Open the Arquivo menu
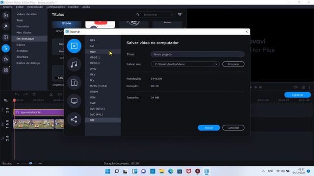The image size is (314, 176). pyautogui.click(x=7, y=7)
